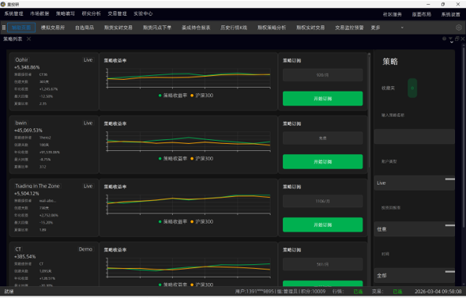Select the Ophir strategy name

coord(21,60)
